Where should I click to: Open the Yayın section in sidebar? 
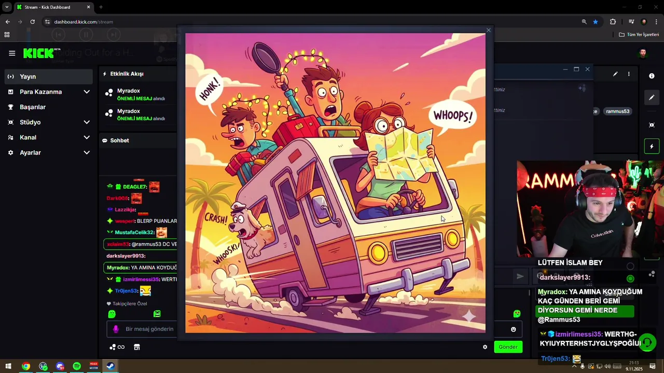click(48, 76)
